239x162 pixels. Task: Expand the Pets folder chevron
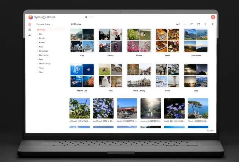pyautogui.click(x=38, y=60)
